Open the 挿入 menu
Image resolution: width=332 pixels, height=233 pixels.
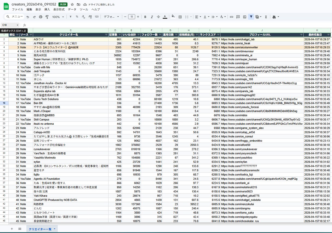coord(47,10)
